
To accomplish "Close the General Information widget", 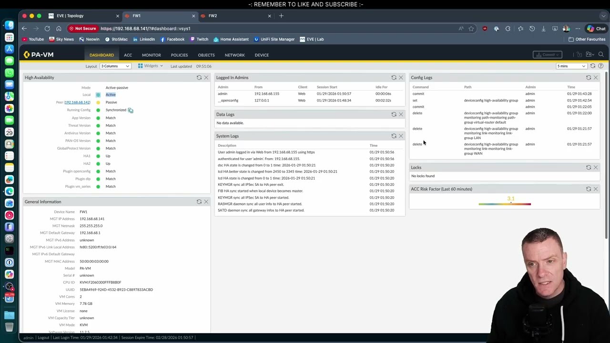I will coord(206,202).
